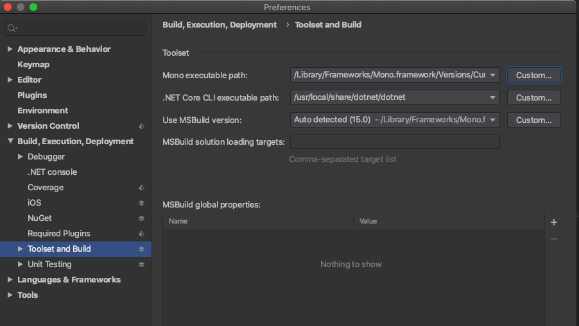Click the search magnifier icon in sidebar
The height and width of the screenshot is (326, 579).
click(13, 29)
